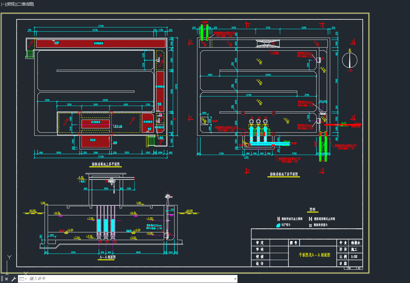The height and width of the screenshot is (283, 410).
Task: Click the north arrow compass symbol
Action: pyautogui.click(x=350, y=60)
